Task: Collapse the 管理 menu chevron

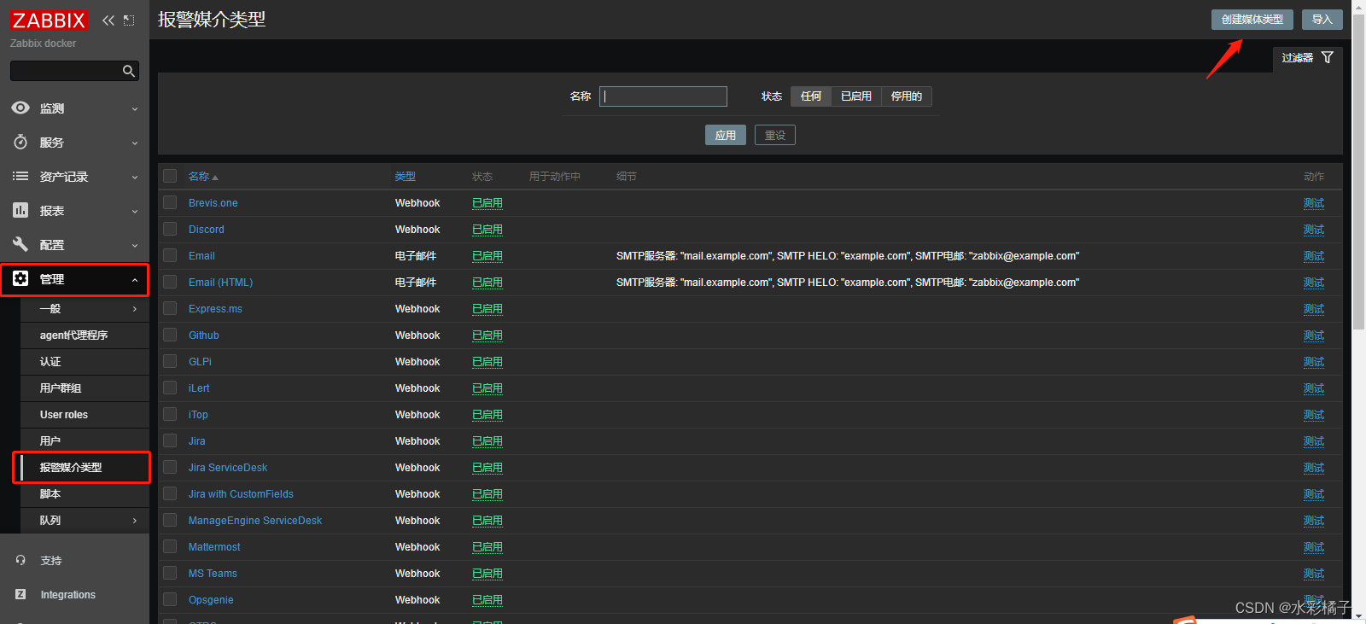Action: coord(135,280)
